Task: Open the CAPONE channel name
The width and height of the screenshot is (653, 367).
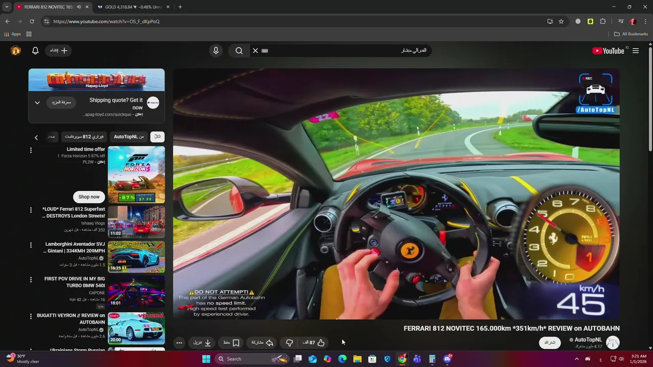Action: [x=97, y=293]
